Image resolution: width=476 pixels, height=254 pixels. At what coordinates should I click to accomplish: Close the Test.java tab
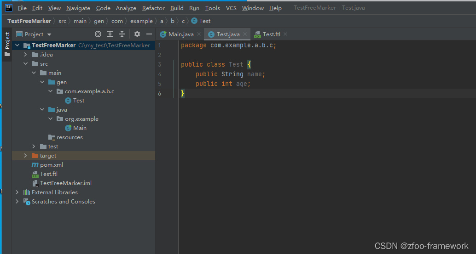pos(245,34)
